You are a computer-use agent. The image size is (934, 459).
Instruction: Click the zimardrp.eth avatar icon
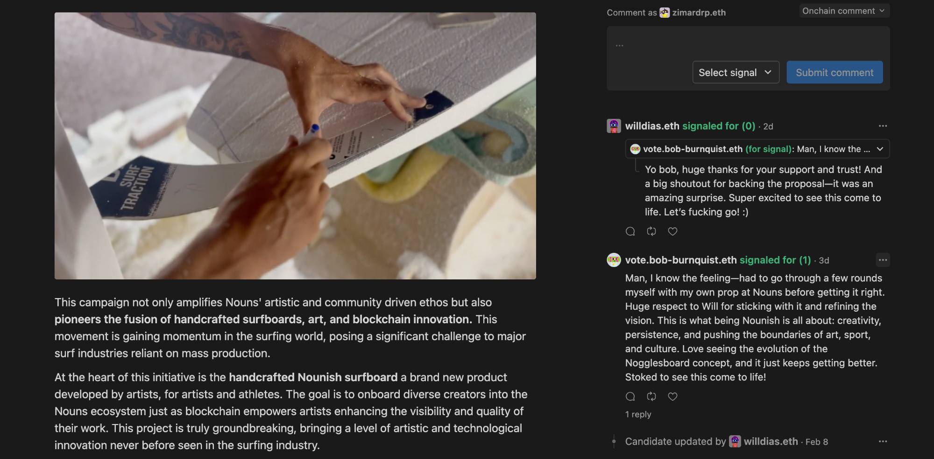tap(665, 13)
